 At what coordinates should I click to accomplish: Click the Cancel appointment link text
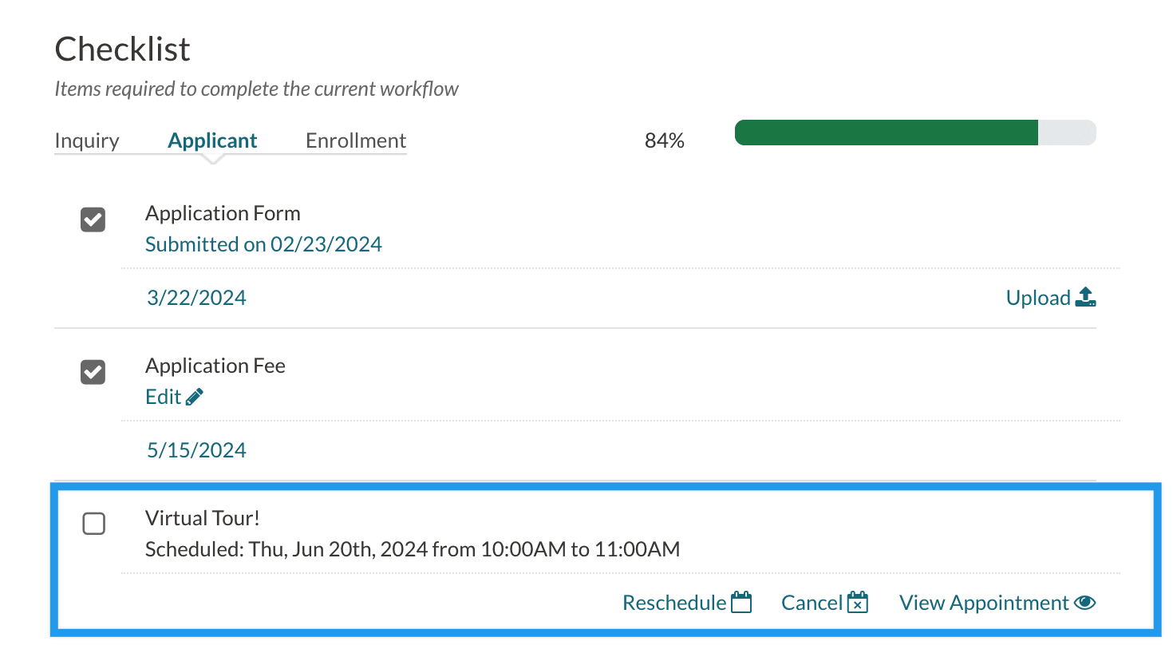pos(812,603)
